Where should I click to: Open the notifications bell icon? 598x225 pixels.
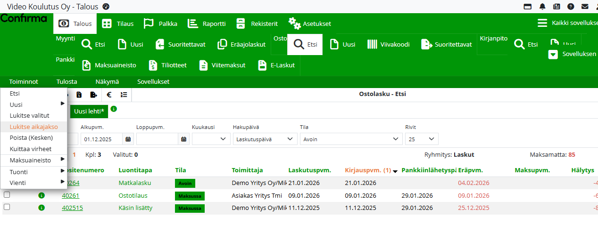542,7
